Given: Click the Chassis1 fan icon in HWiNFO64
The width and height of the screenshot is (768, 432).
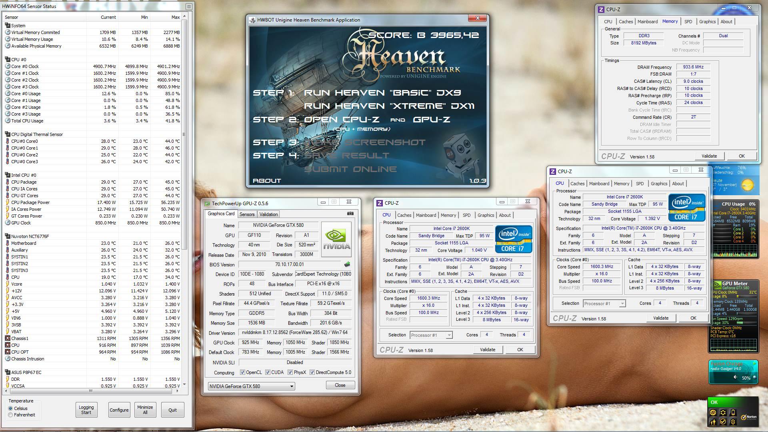Looking at the screenshot, I should click(x=8, y=338).
